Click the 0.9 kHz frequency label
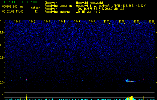This screenshot has width=157, height=100. [2, 57]
